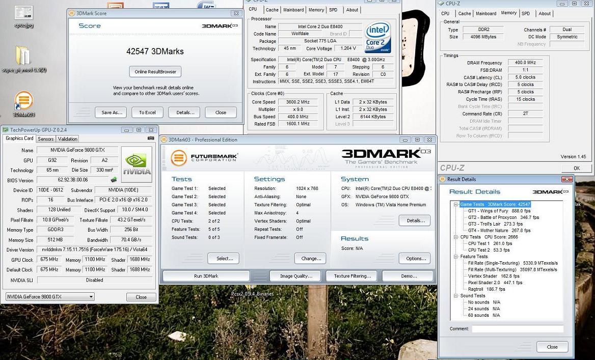The width and height of the screenshot is (595, 360).
Task: Click the GPU-Z Driver Version field
Action: pos(94,250)
